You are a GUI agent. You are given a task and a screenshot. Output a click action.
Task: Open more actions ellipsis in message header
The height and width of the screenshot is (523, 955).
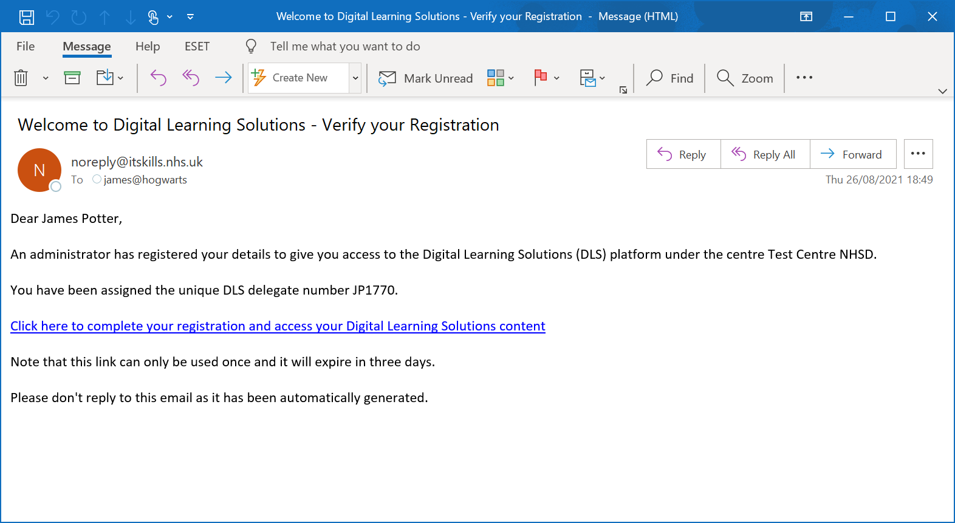(919, 154)
